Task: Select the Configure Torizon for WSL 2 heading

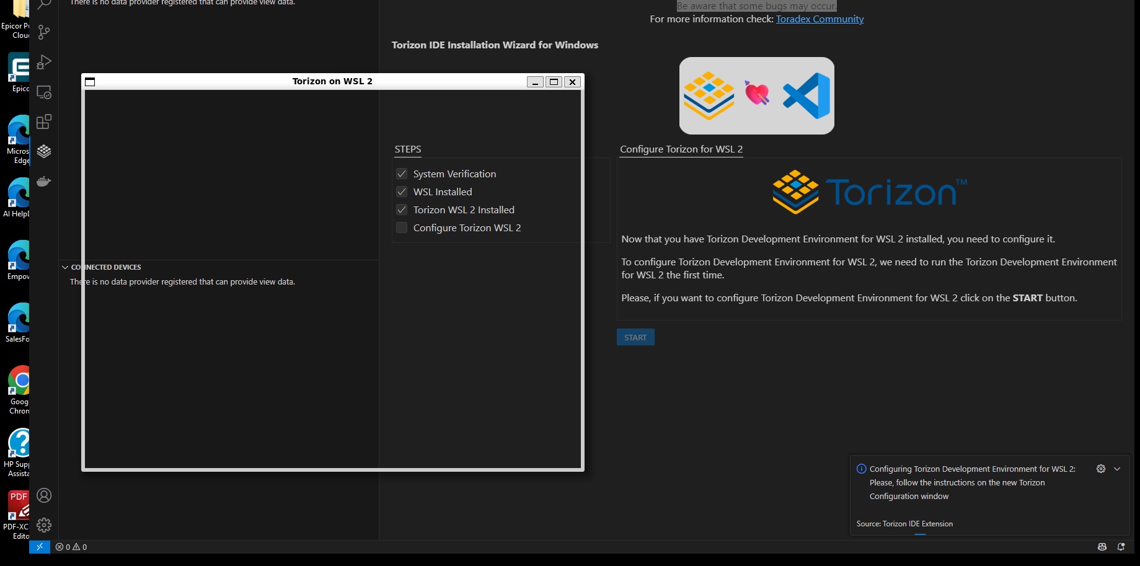Action: (681, 149)
